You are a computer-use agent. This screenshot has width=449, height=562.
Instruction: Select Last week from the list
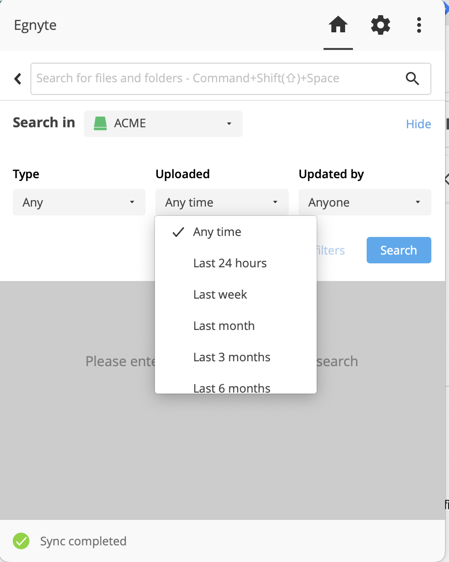[x=220, y=295]
